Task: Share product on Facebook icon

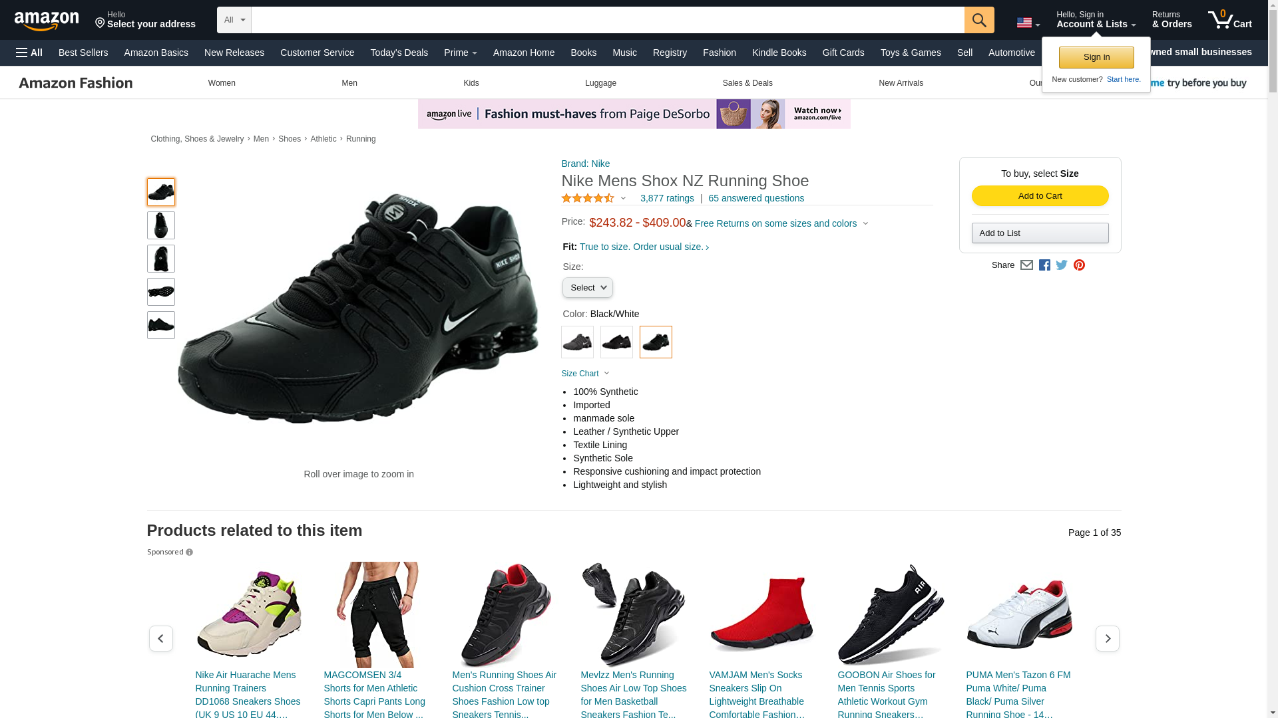Action: [x=1044, y=265]
